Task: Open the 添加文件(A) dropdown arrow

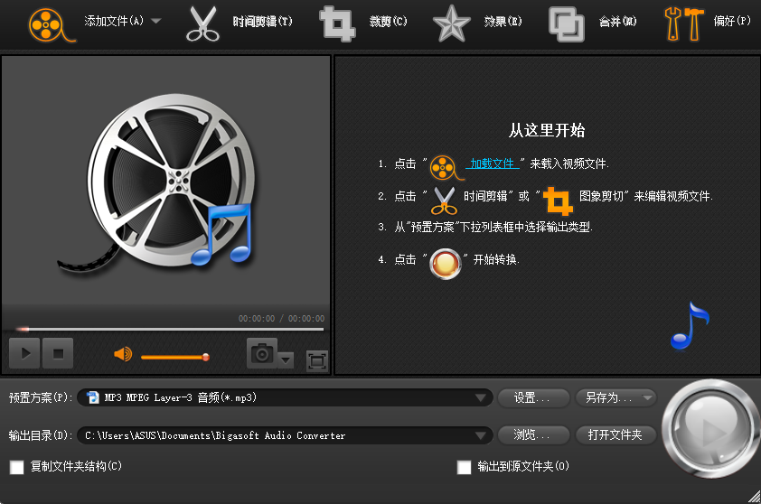Action: [x=155, y=21]
